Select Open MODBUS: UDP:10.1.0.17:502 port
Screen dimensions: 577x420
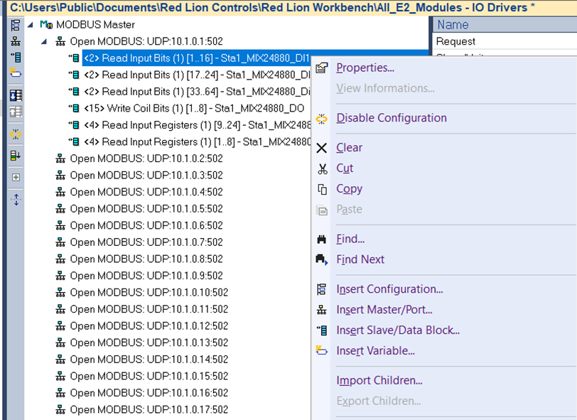coord(149,410)
